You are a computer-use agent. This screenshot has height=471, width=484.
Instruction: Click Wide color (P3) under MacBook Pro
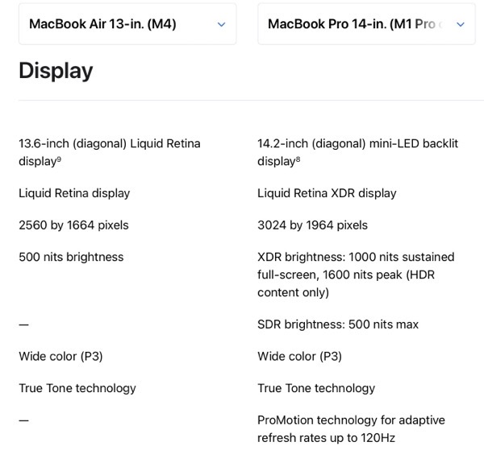click(x=299, y=356)
